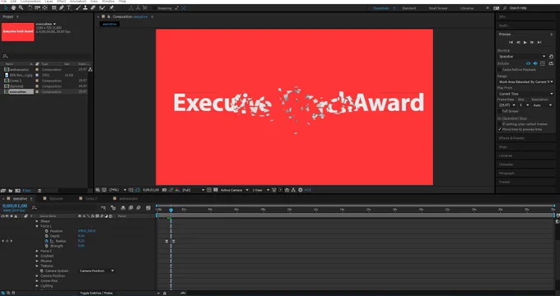
Task: Toggle include video eye icon in Preview
Action: 528,63
